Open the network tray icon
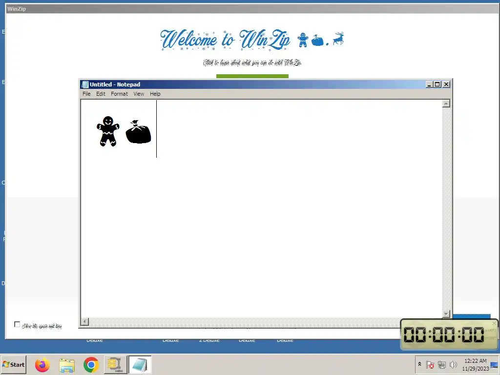500x375 pixels. [441, 364]
